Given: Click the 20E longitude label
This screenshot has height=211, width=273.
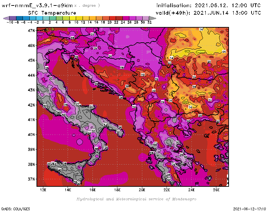Looking at the screenshot, I should click(142, 190).
